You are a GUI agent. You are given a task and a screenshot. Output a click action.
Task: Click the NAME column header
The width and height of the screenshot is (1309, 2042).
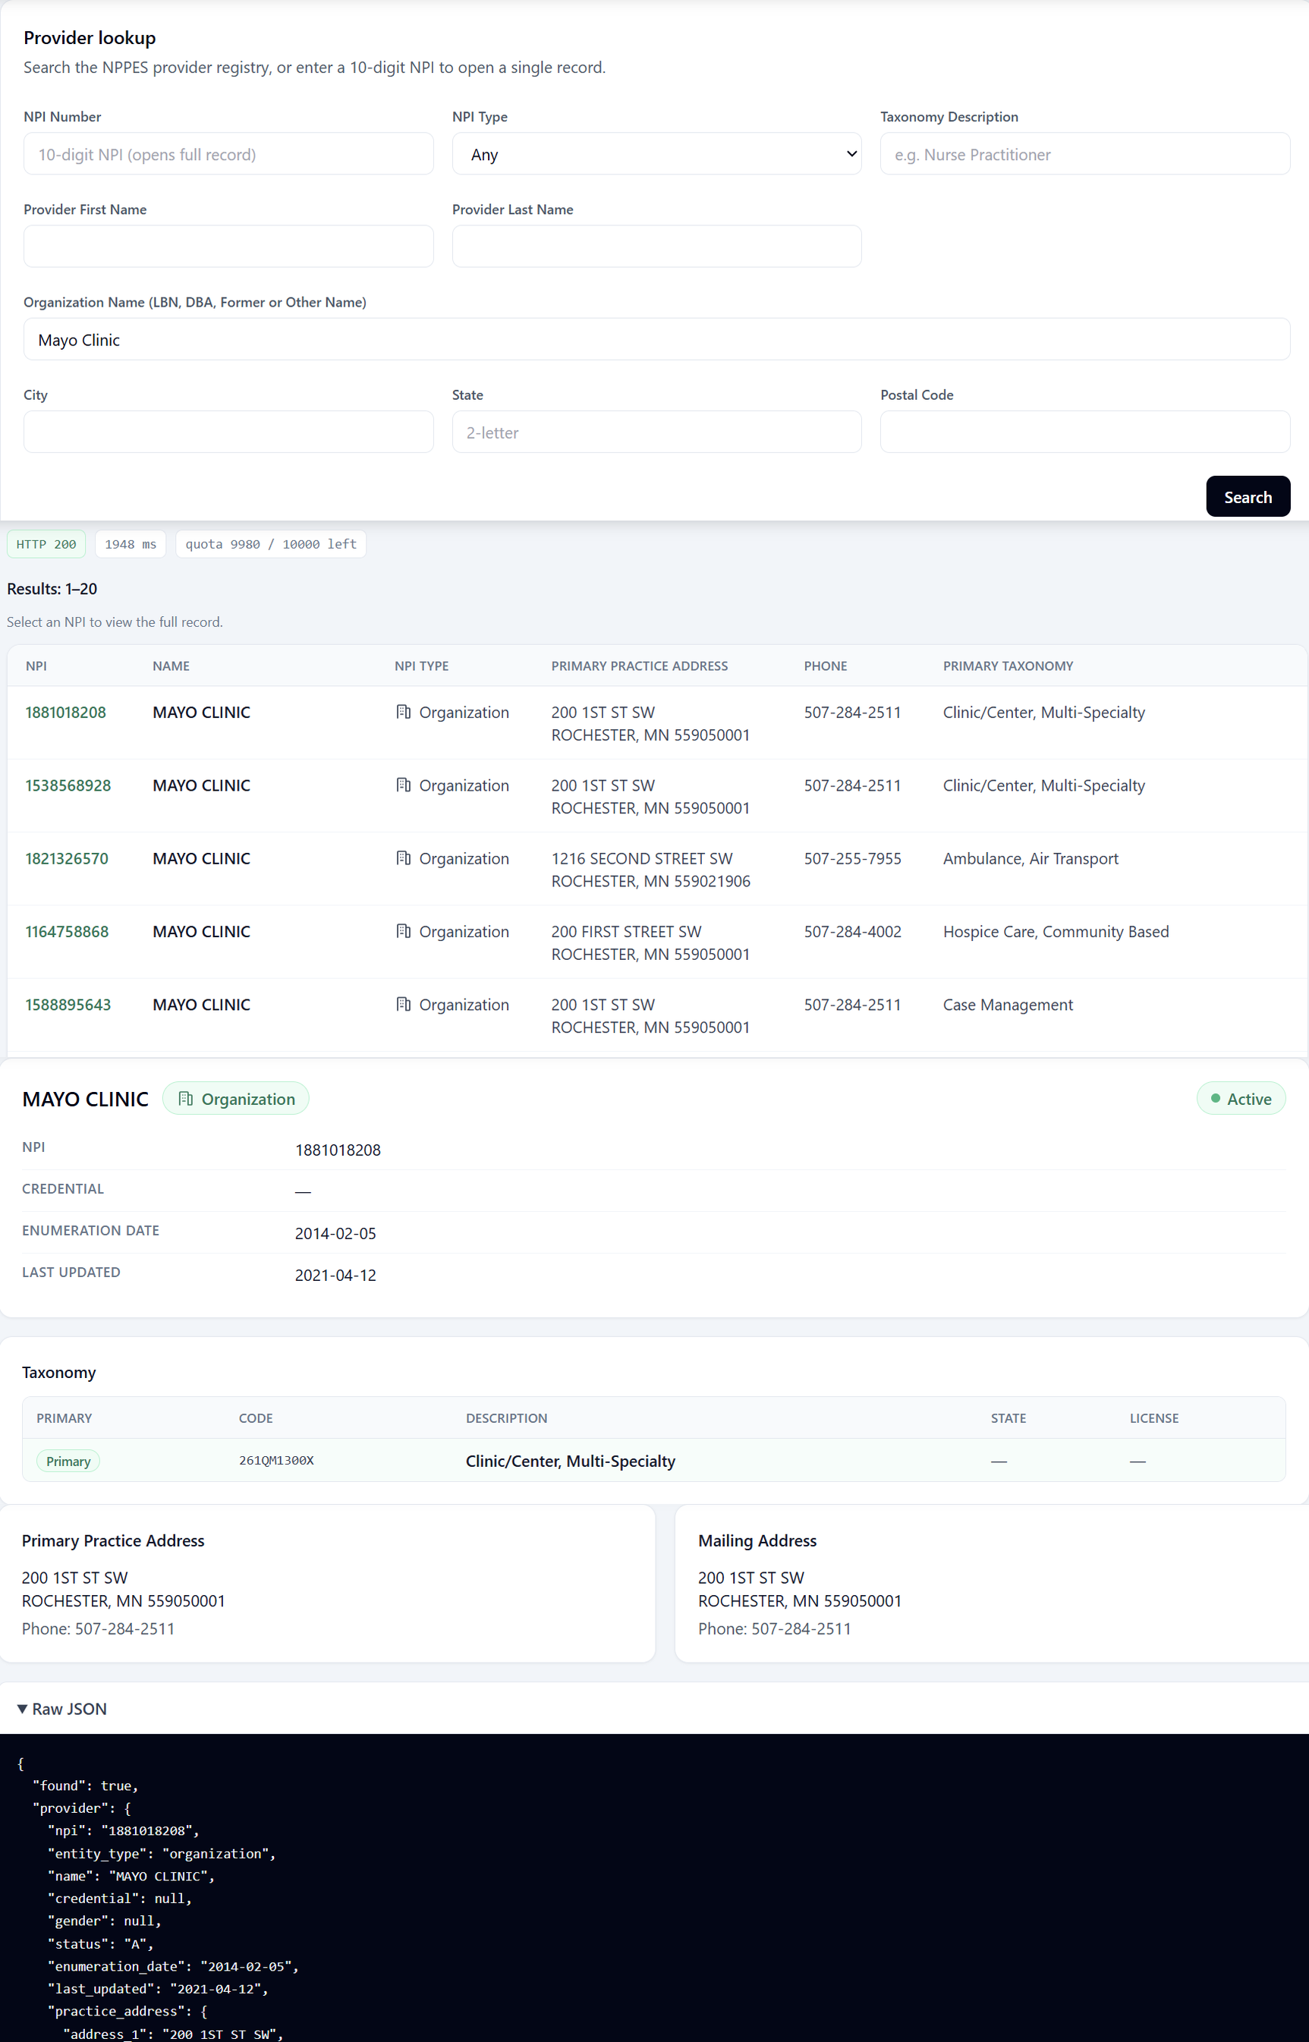tap(171, 666)
